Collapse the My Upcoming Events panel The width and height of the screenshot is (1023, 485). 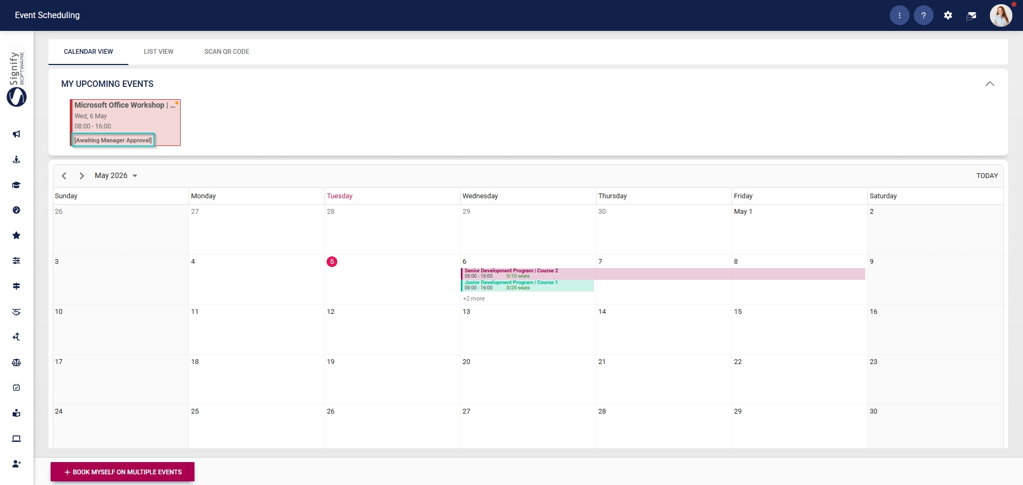[990, 84]
